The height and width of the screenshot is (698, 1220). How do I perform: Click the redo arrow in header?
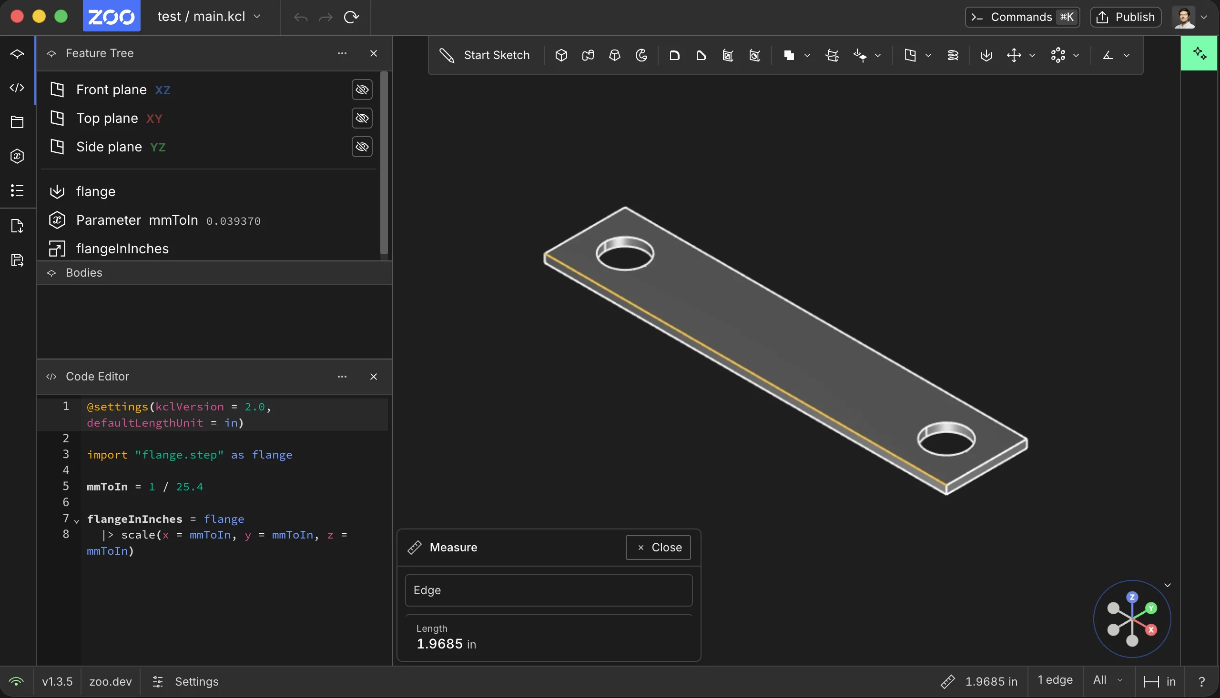[x=326, y=17]
